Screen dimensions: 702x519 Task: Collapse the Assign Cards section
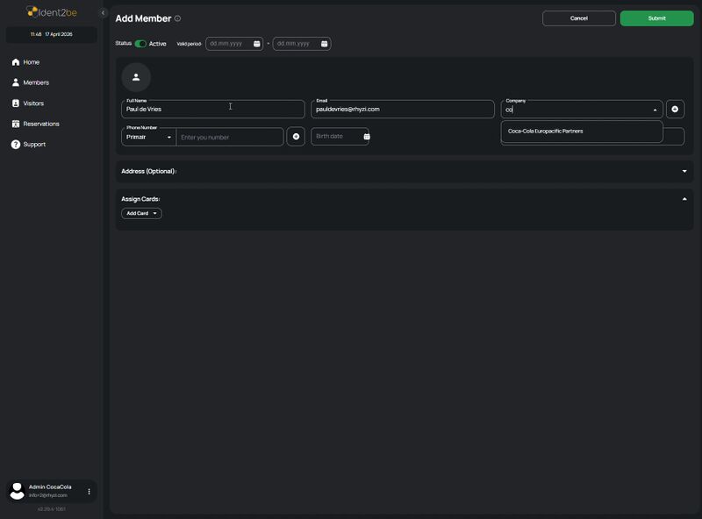684,199
